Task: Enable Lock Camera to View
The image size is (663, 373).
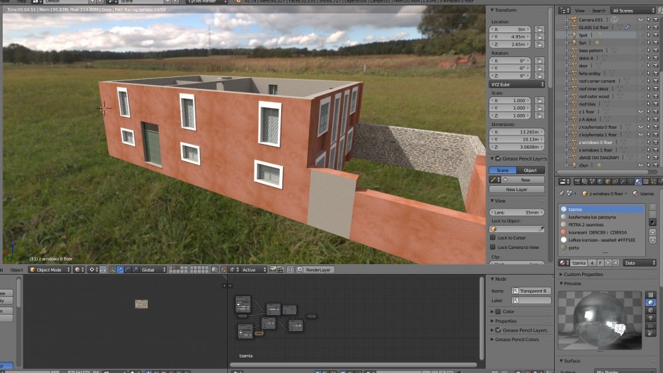Action: pos(493,247)
